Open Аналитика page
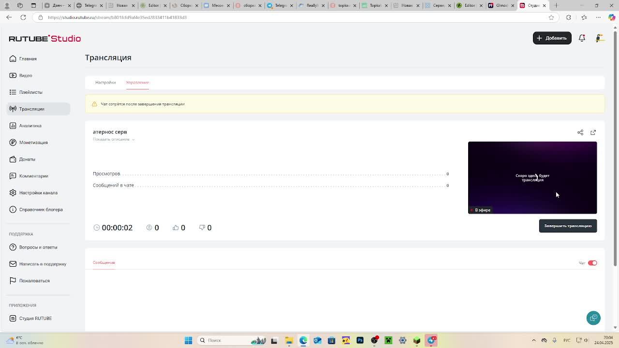This screenshot has height=348, width=619. pyautogui.click(x=39, y=126)
